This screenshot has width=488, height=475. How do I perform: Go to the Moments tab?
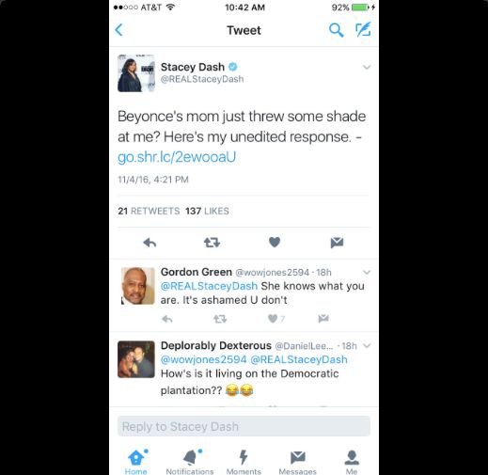point(244,462)
